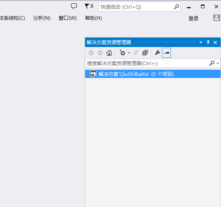Expand the search options dropdown arrow
221x207 pixels.
pyautogui.click(x=218, y=63)
